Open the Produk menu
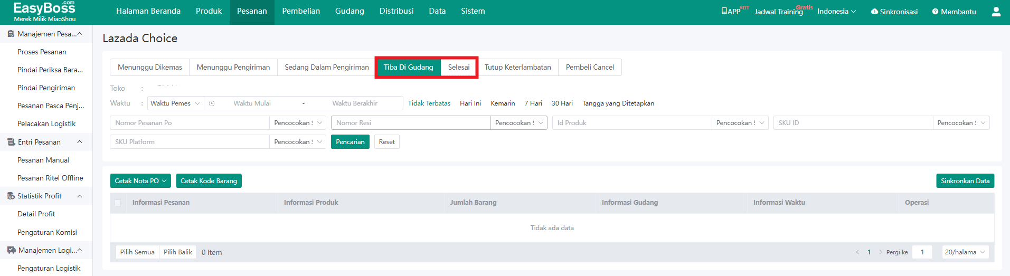The image size is (1010, 276). coord(209,11)
